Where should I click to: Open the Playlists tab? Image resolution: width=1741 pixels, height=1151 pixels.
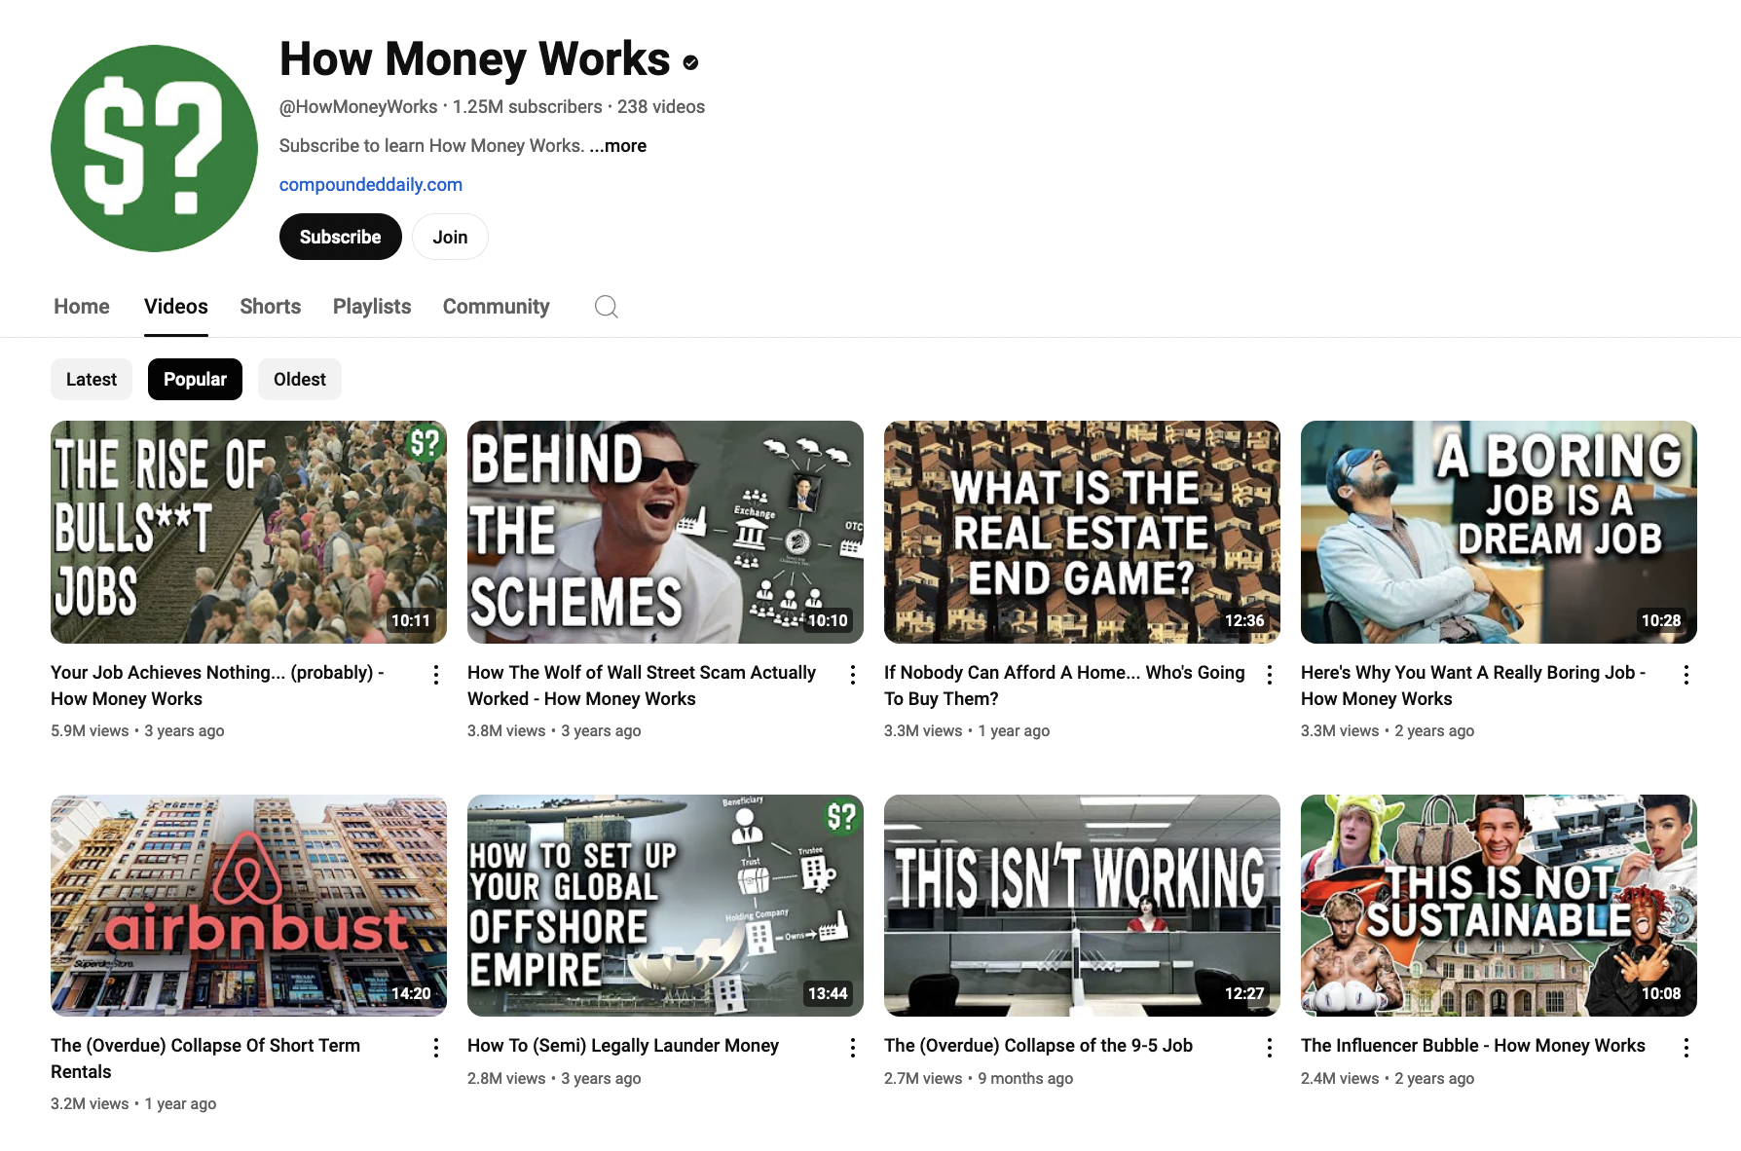[372, 307]
